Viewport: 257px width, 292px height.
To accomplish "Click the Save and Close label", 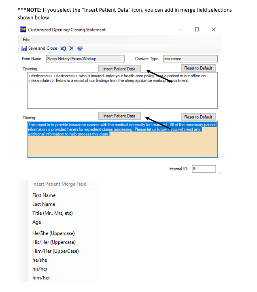I will (42, 48).
